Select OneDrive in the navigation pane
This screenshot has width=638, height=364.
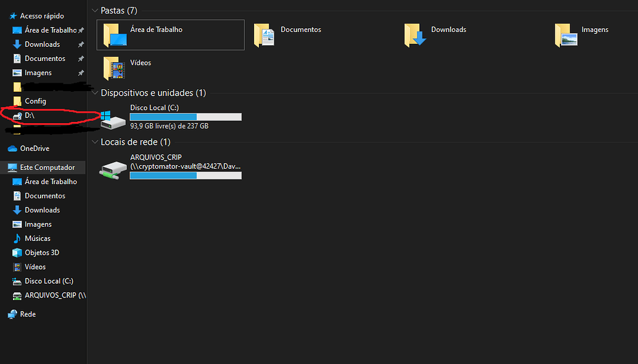[35, 148]
